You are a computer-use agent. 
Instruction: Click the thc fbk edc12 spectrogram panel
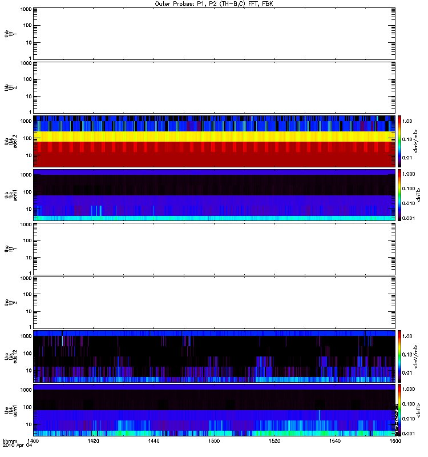click(215, 356)
